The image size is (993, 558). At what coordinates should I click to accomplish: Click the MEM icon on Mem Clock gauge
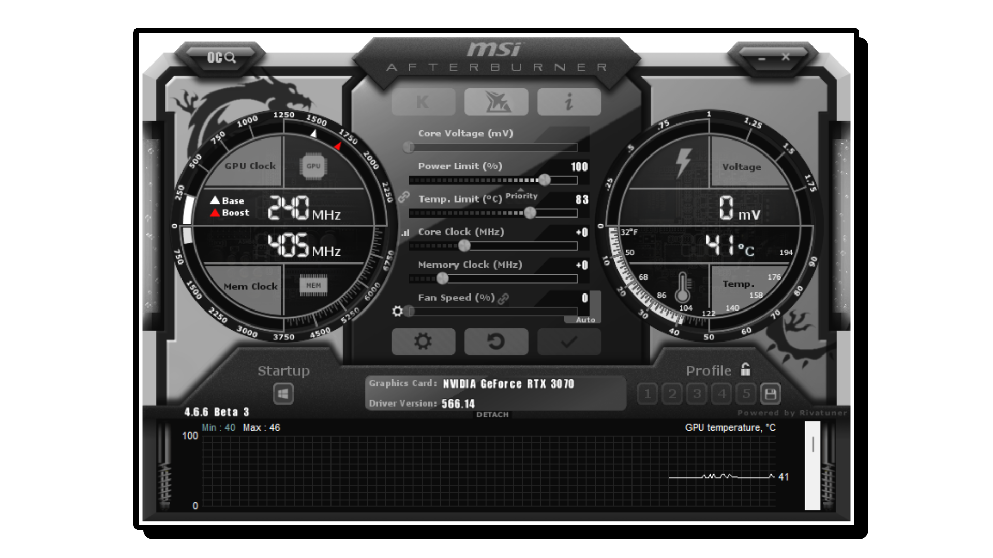(314, 284)
